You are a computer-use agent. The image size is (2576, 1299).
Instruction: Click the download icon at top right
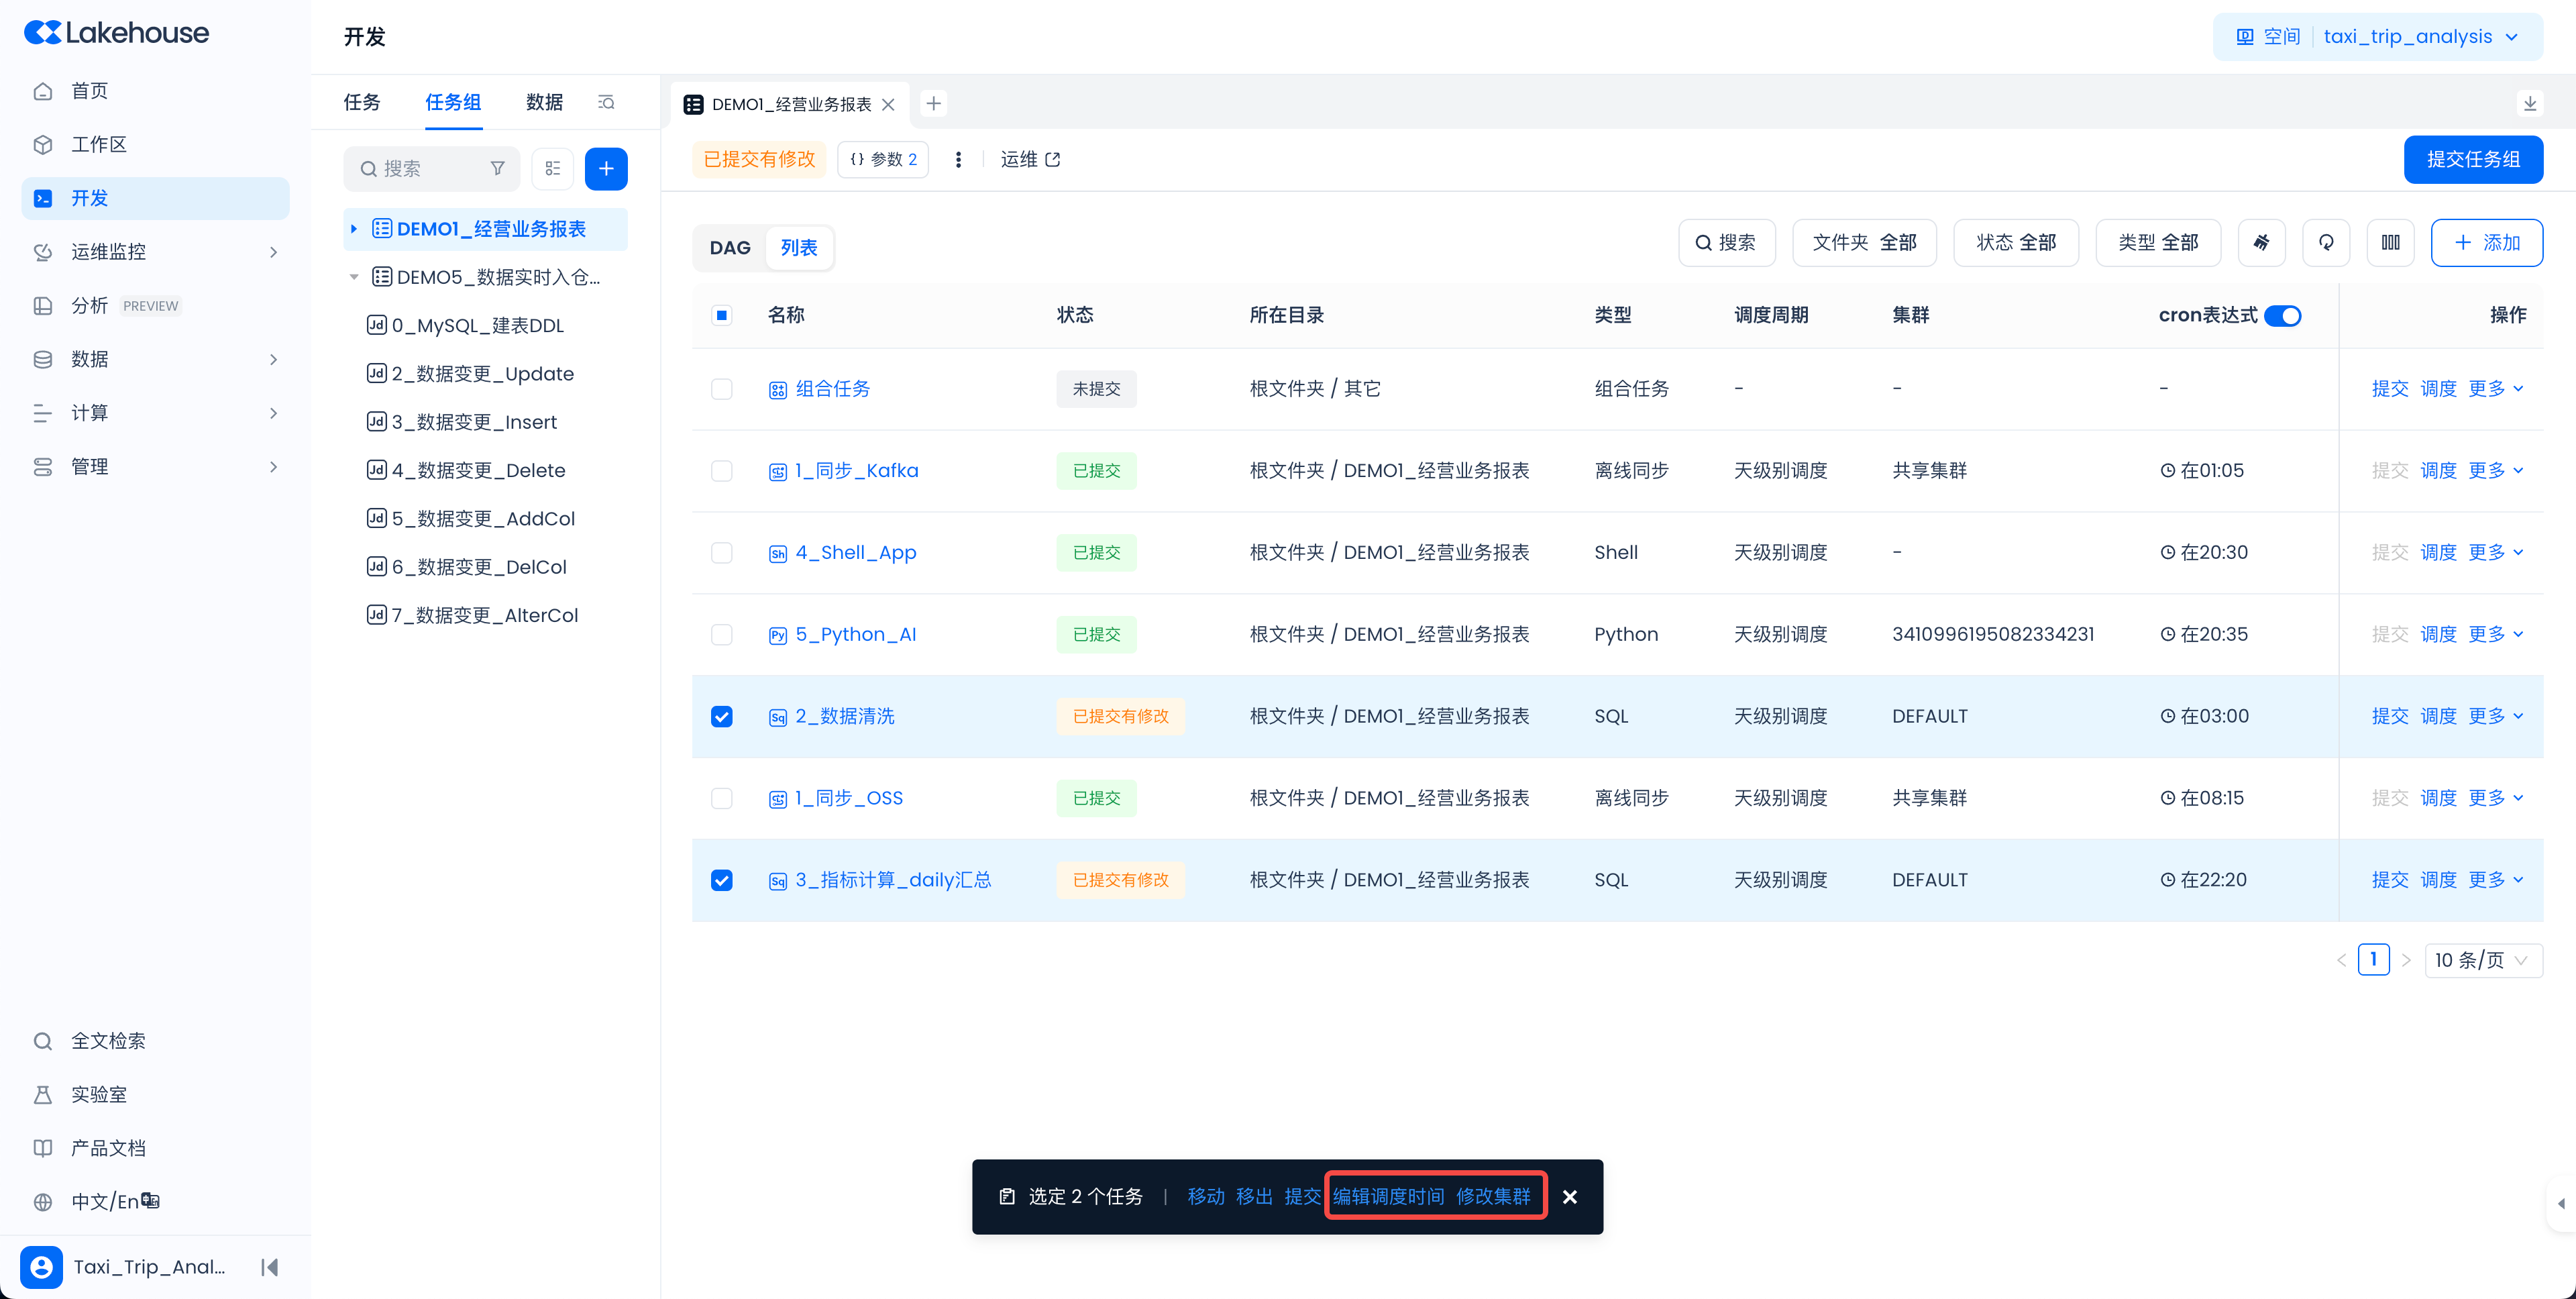tap(2530, 104)
